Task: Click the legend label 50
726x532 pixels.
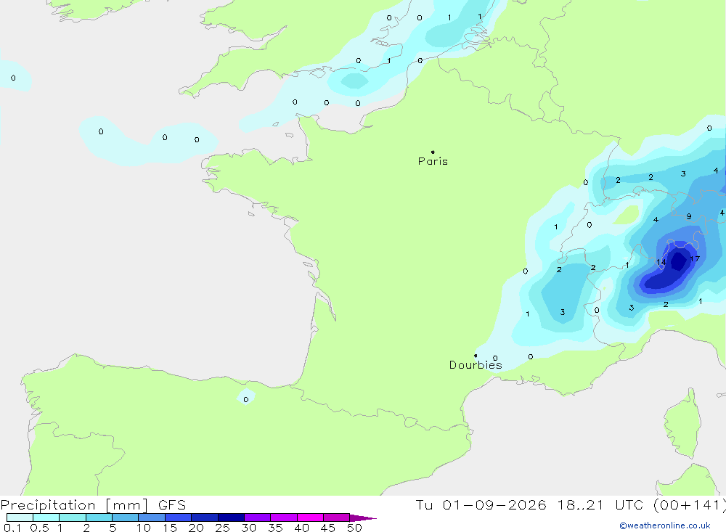Action: (x=354, y=528)
